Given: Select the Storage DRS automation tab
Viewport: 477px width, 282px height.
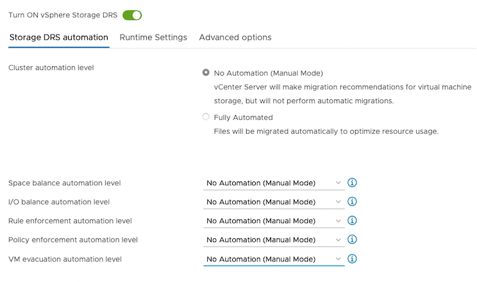Looking at the screenshot, I should 58,37.
